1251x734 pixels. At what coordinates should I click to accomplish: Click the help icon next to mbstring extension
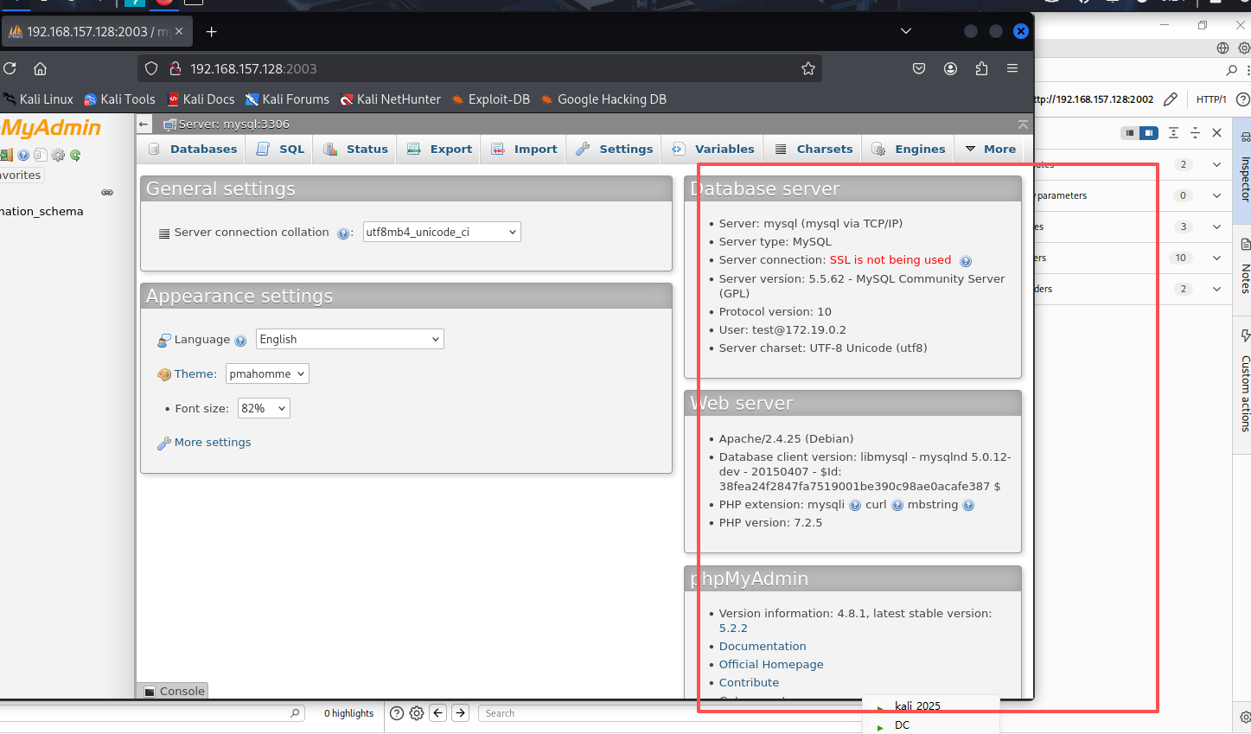tap(968, 506)
